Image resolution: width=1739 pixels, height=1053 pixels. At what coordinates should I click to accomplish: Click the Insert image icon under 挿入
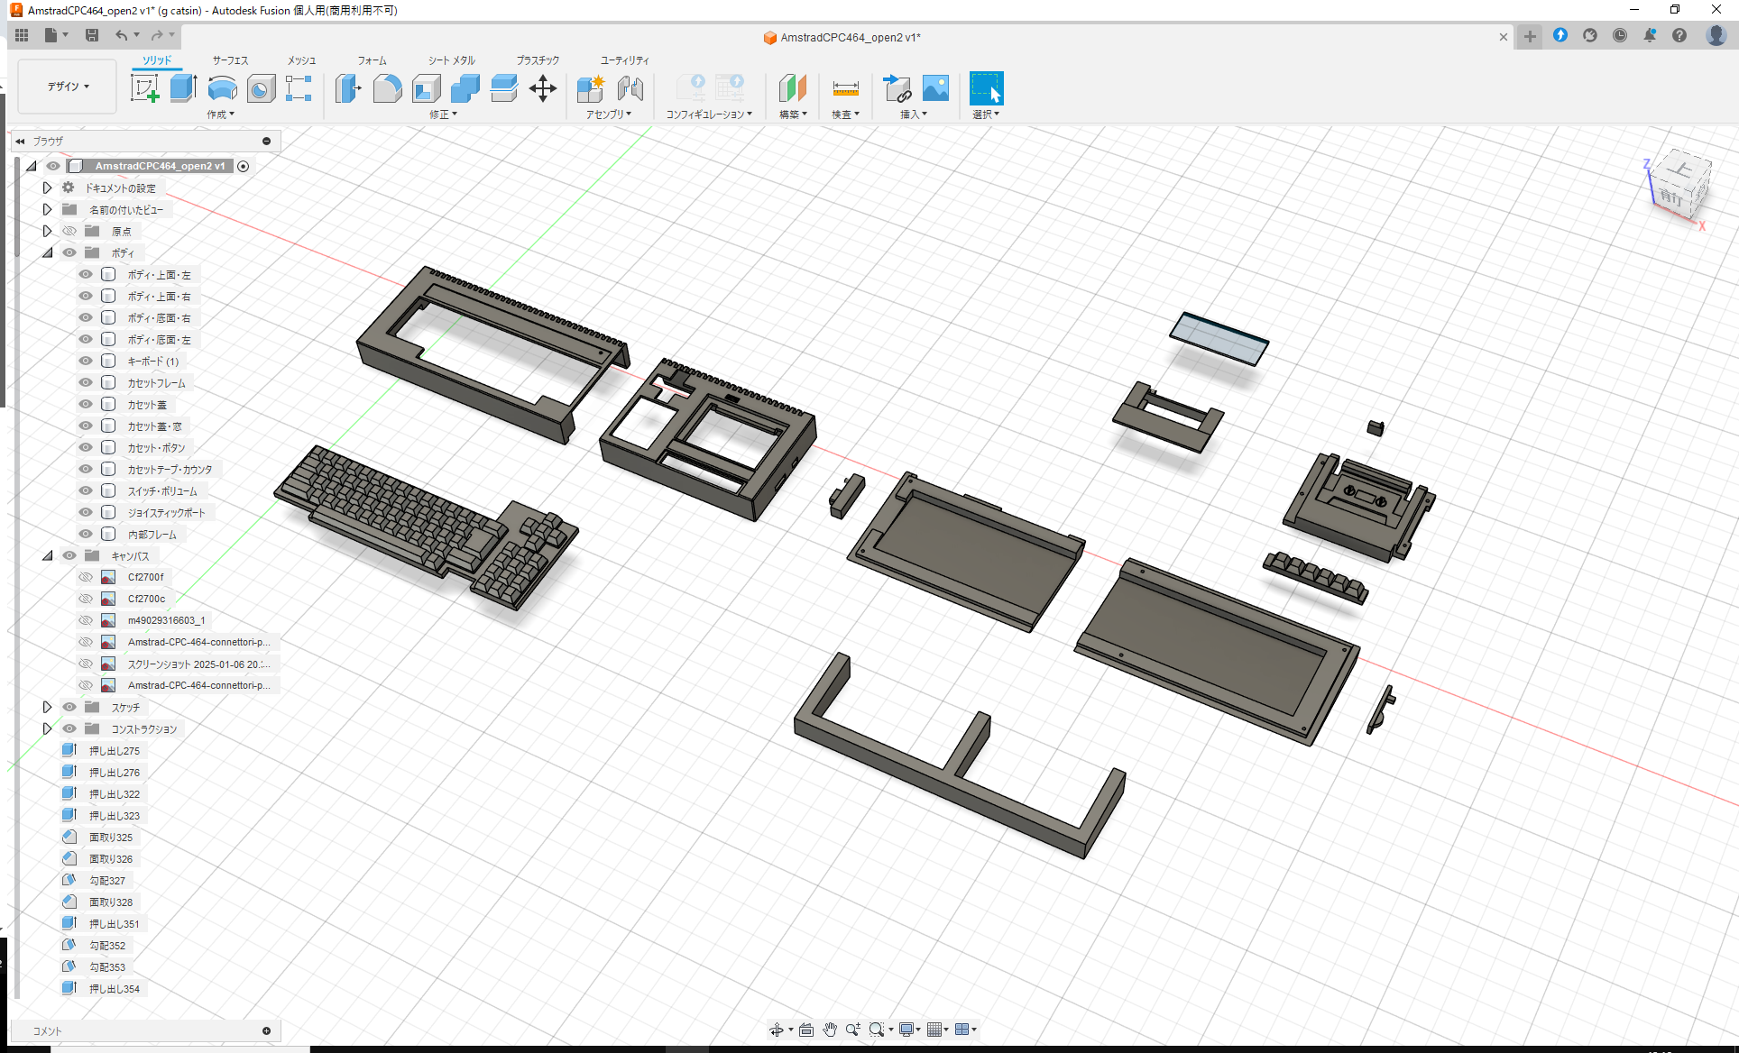pos(935,88)
